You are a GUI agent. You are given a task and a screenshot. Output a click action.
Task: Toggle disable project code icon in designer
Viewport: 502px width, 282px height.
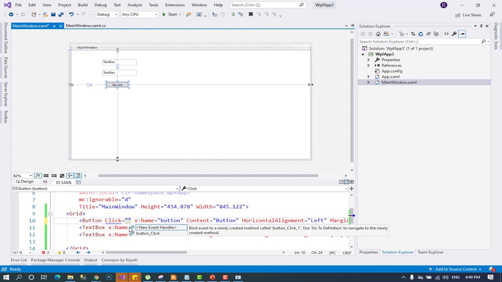coord(78,175)
